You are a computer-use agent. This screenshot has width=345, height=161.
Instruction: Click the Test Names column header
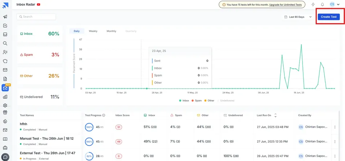[x=27, y=115]
